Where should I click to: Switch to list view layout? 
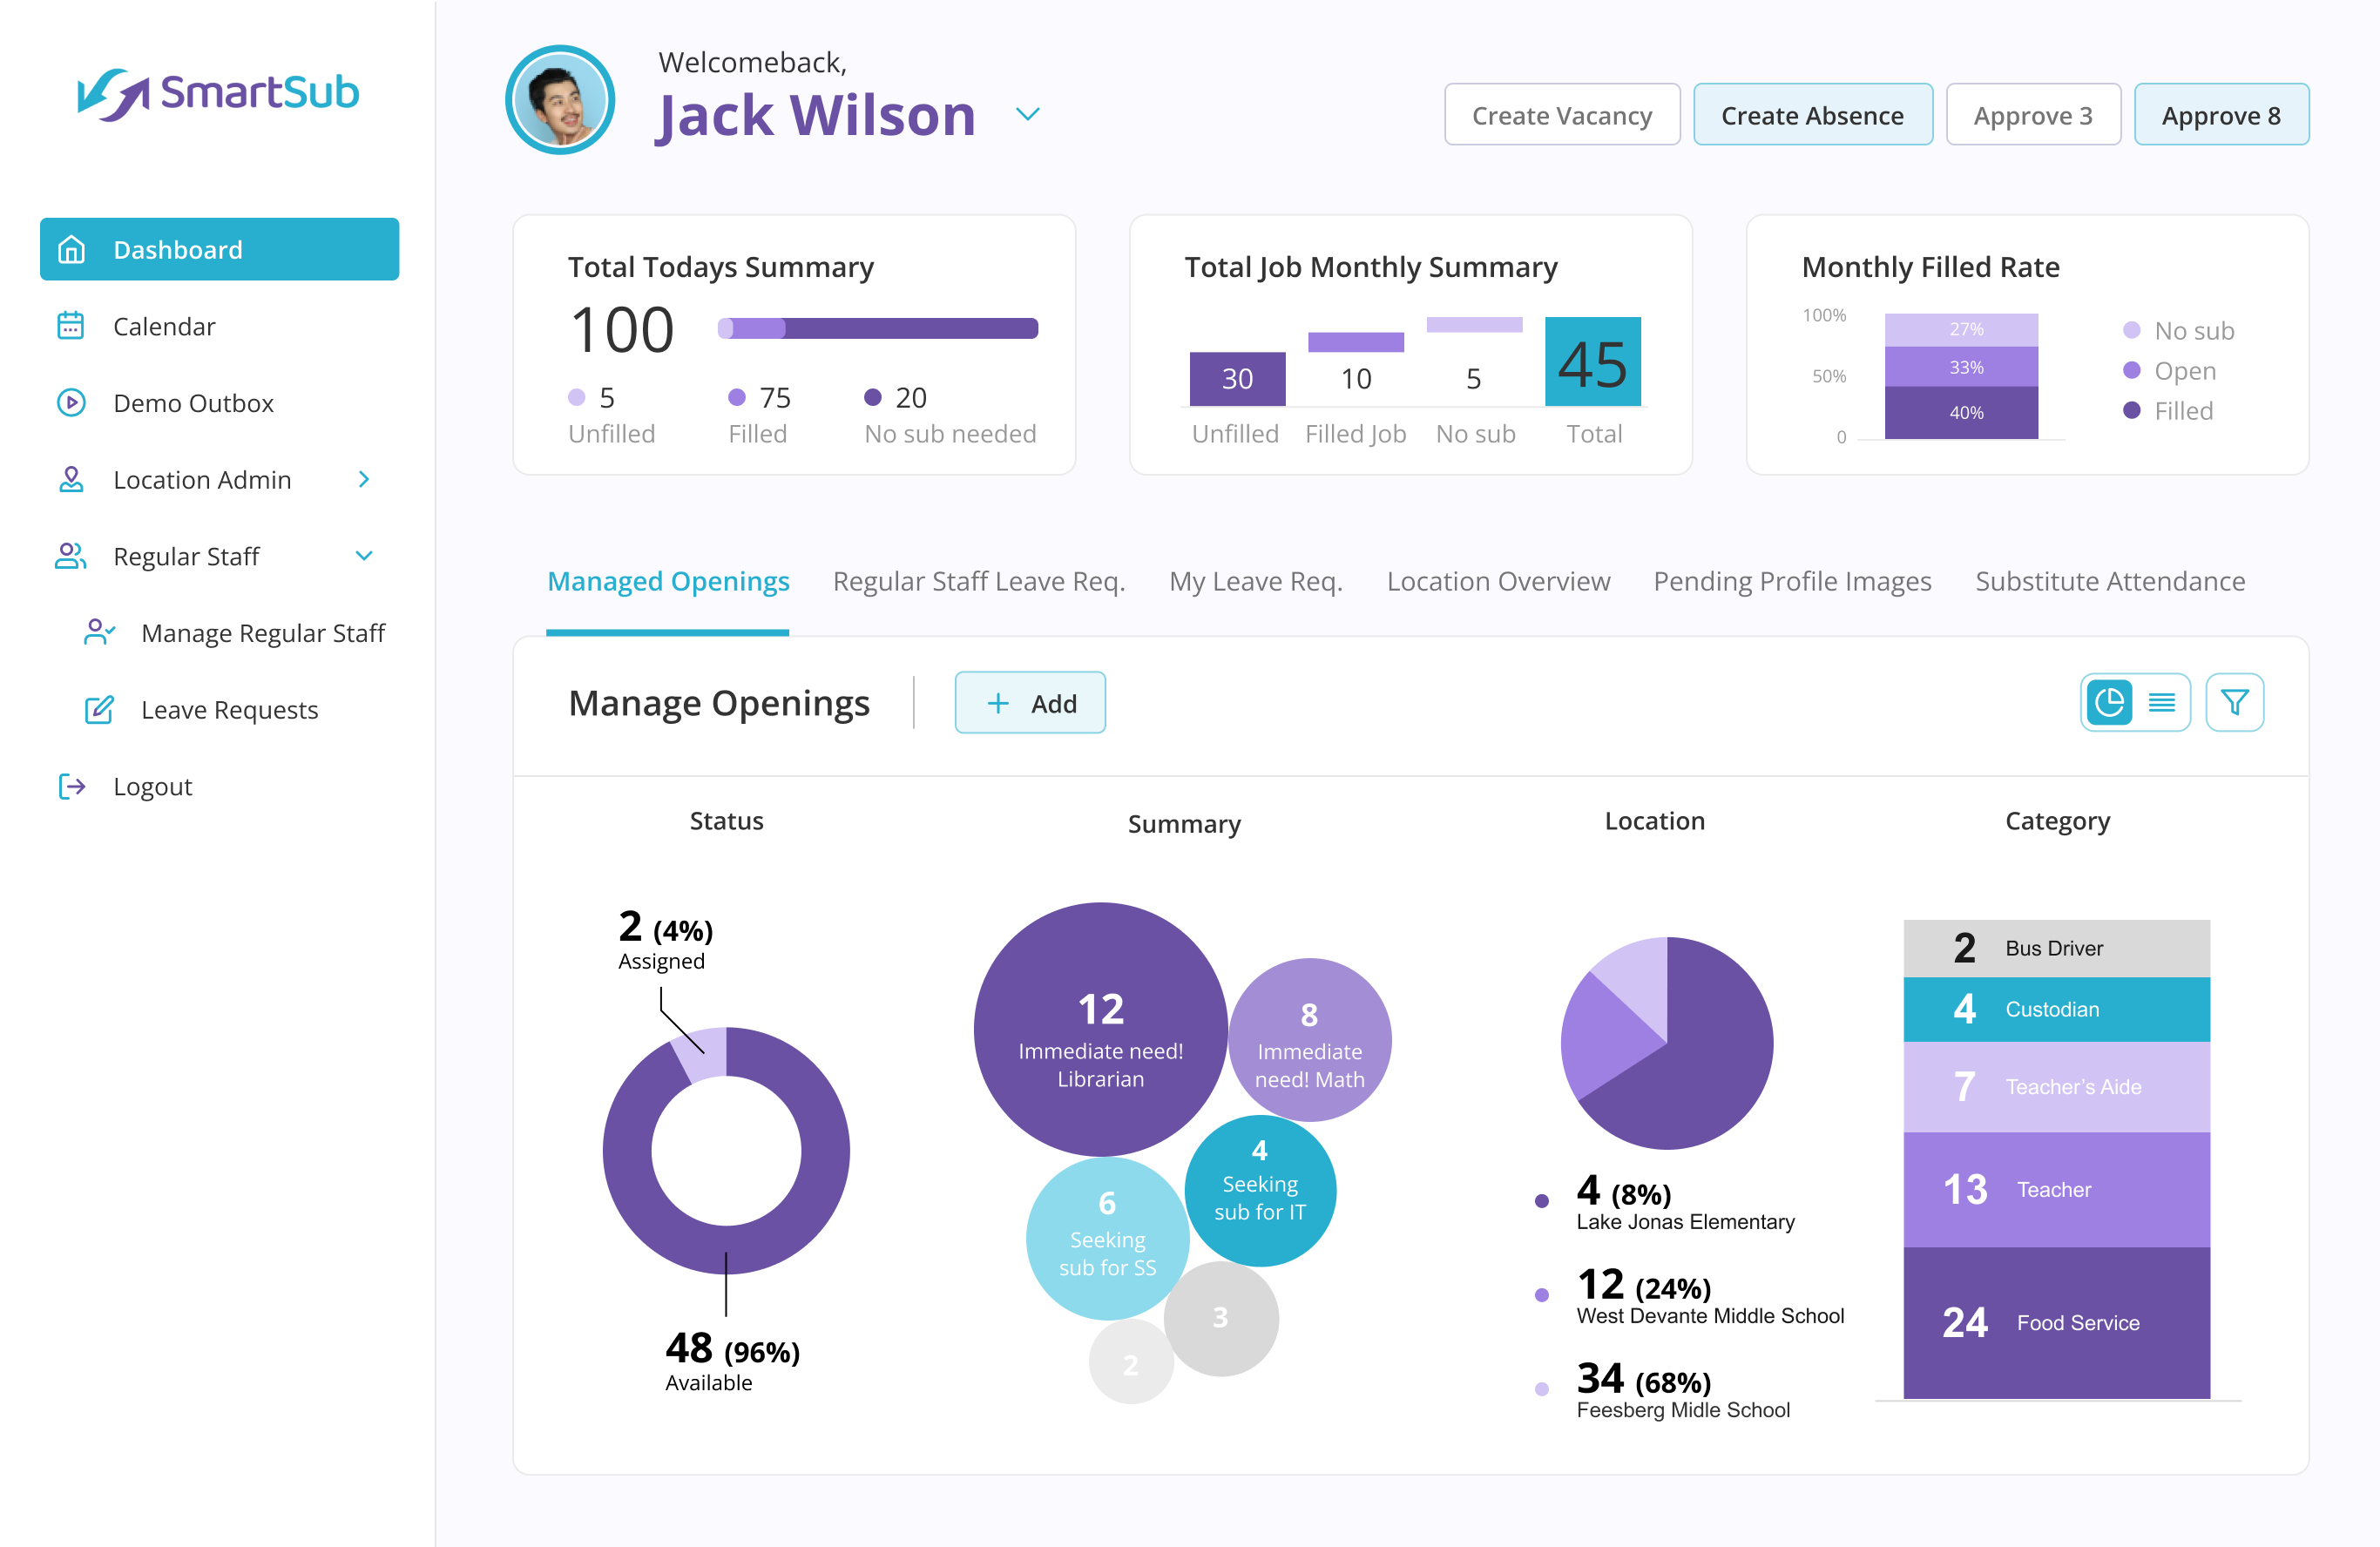pyautogui.click(x=2161, y=702)
